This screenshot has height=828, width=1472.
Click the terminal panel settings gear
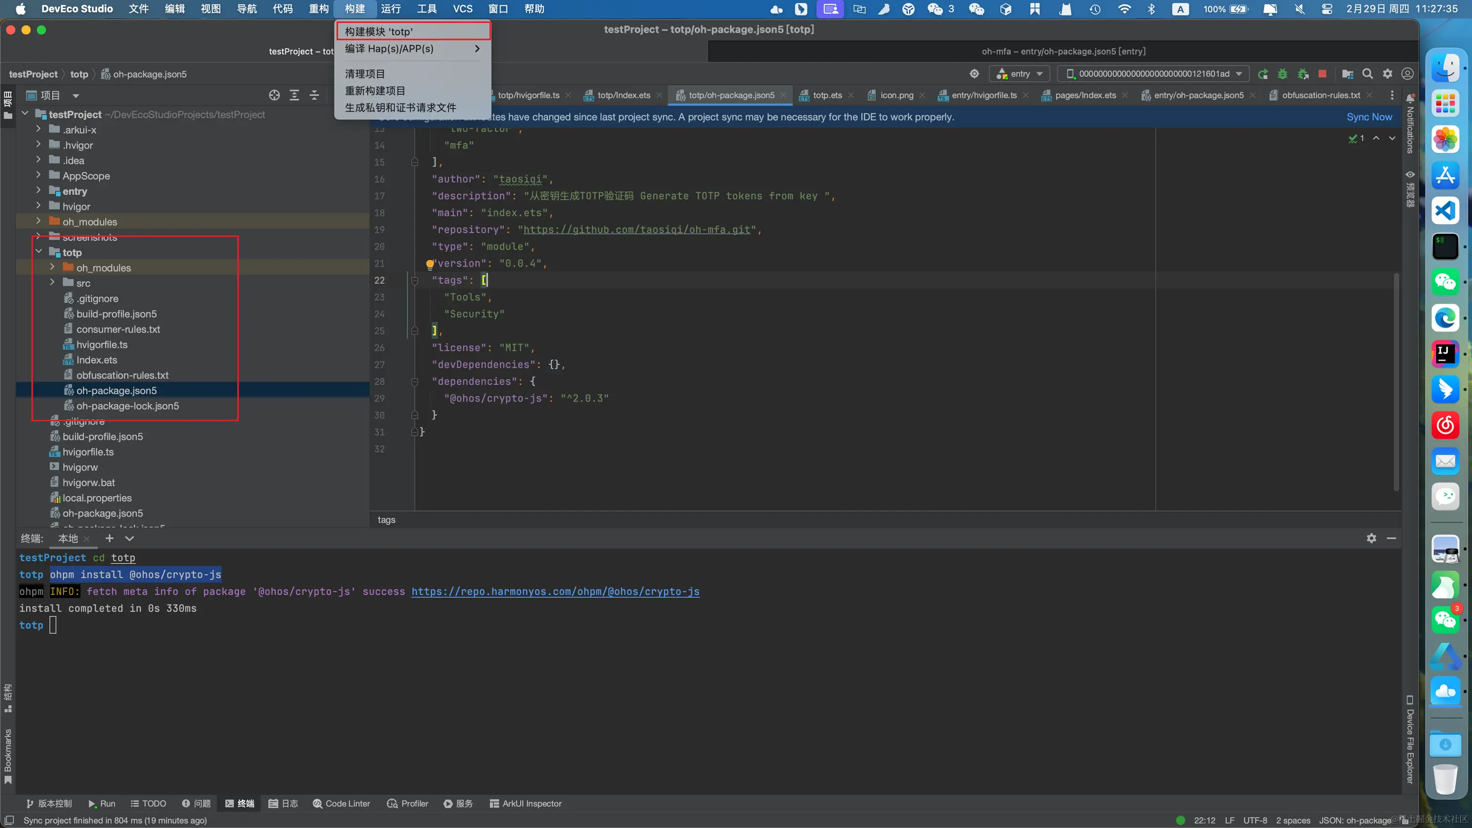pos(1371,538)
